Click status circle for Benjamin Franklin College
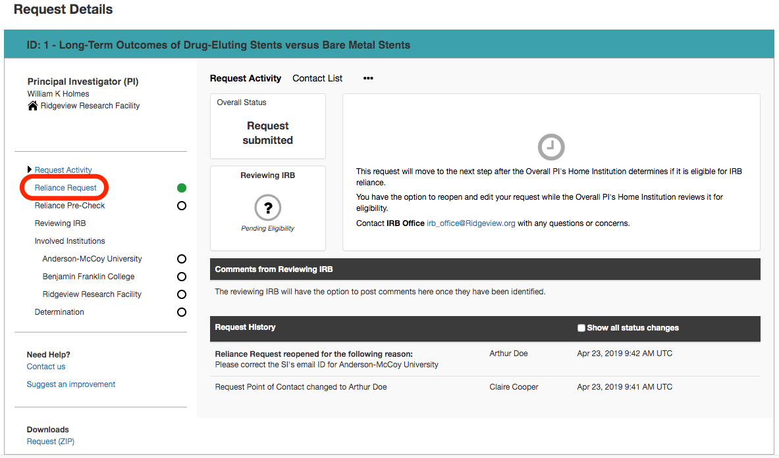 [x=182, y=277]
